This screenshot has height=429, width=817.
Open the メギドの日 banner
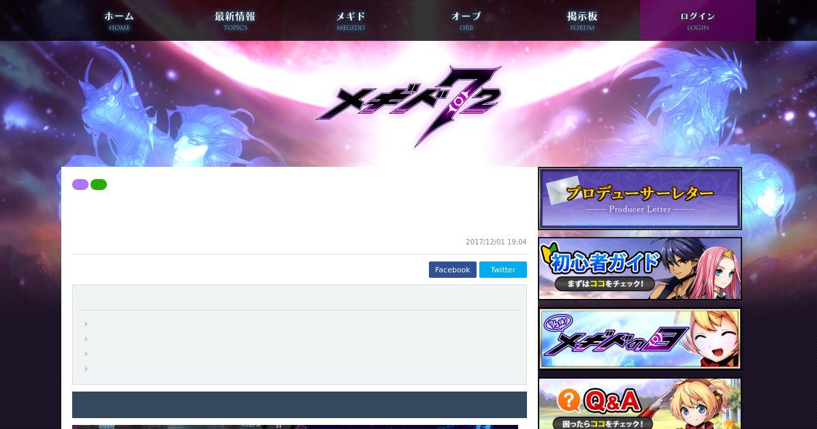(640, 338)
